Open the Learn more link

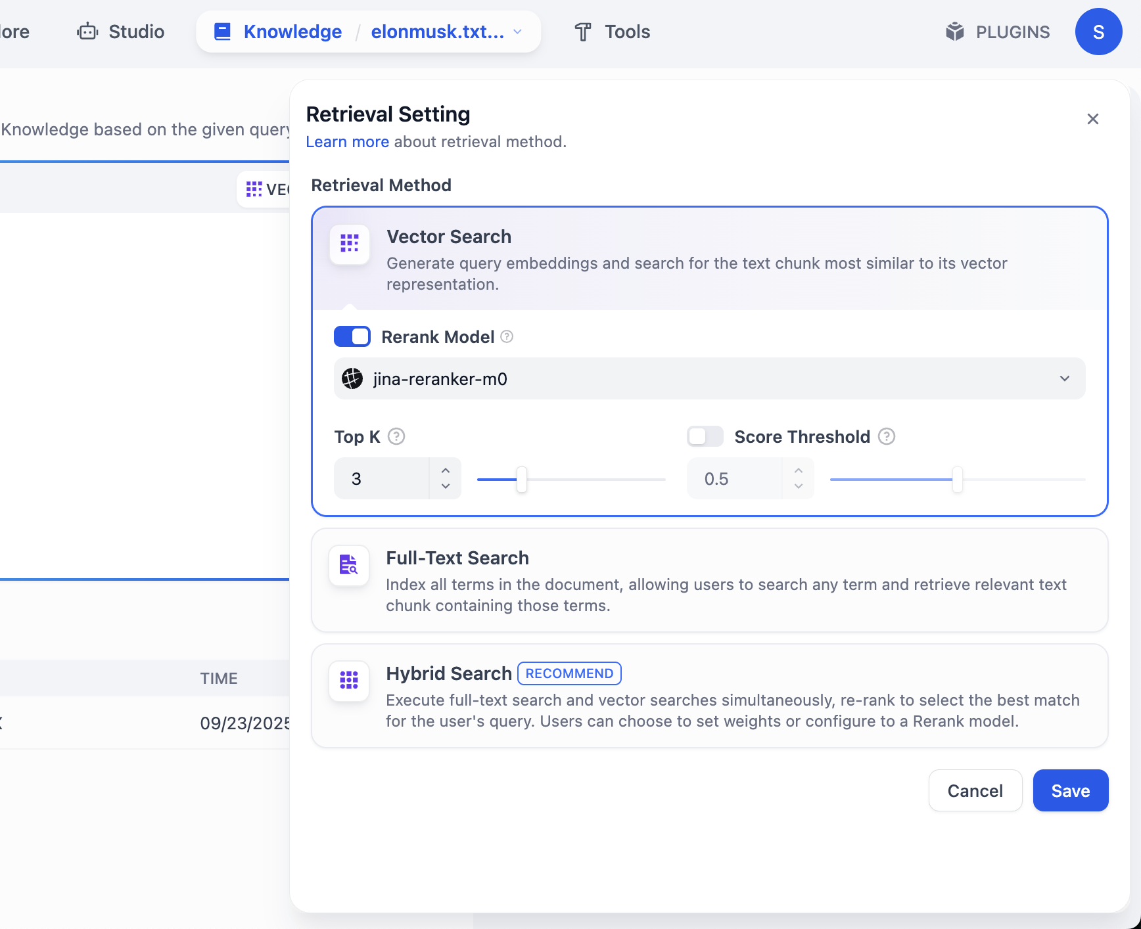coord(347,142)
